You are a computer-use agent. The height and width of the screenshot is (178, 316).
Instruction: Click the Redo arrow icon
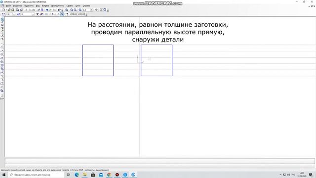point(50,10)
